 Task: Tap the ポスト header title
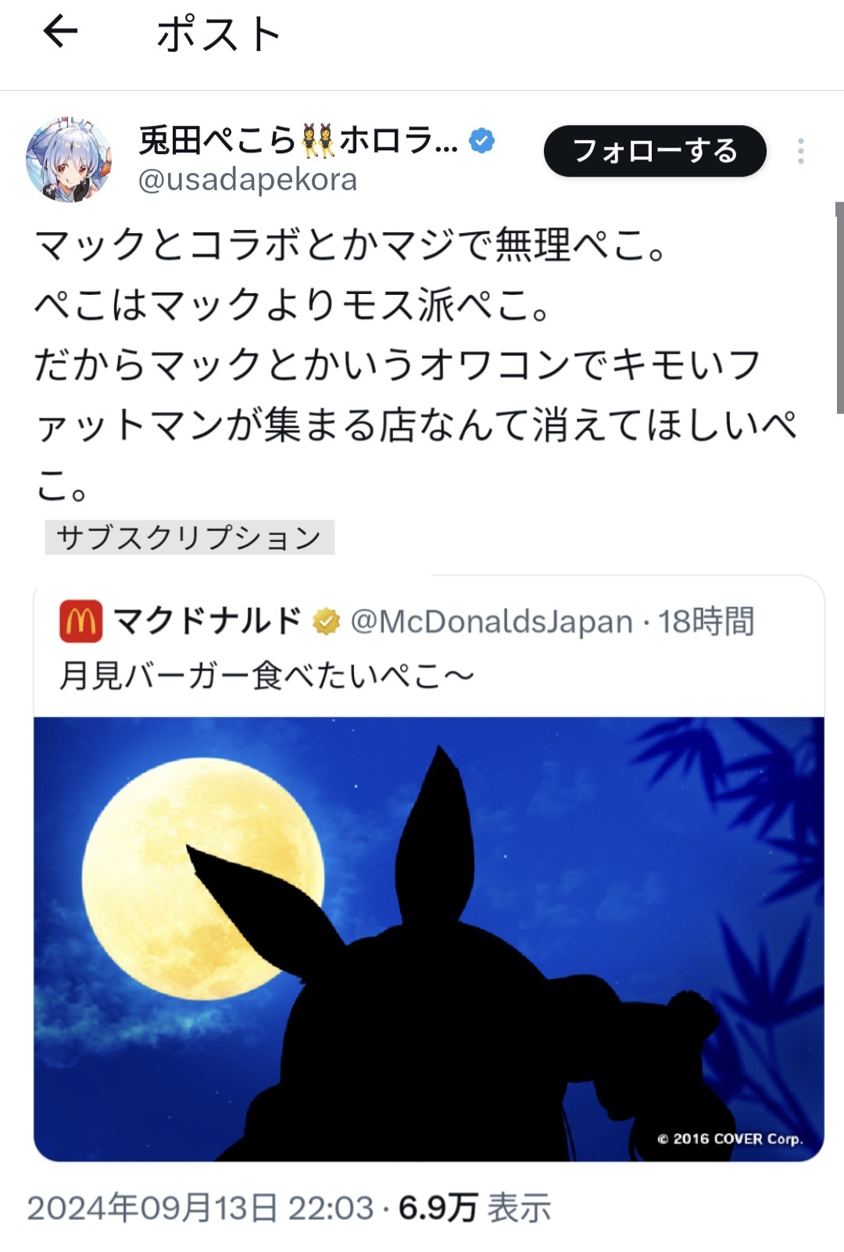(x=218, y=34)
